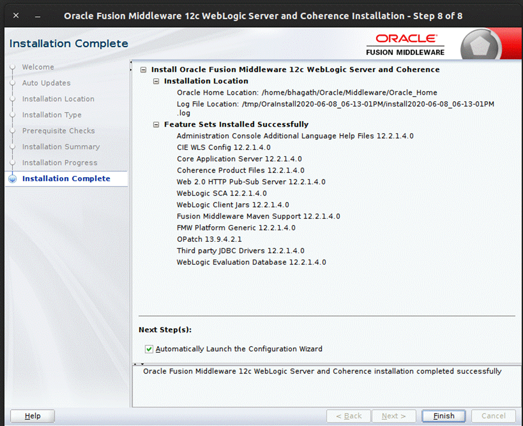Click the Installation Complete step bullet icon

[13, 179]
